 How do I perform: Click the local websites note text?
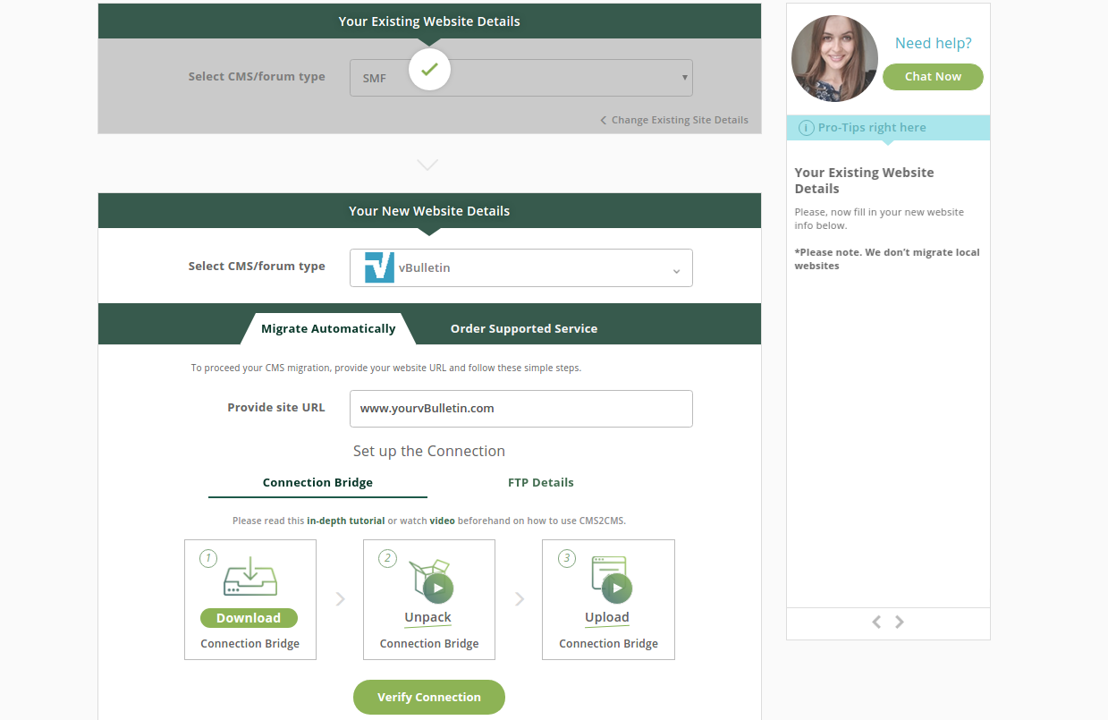pos(887,259)
